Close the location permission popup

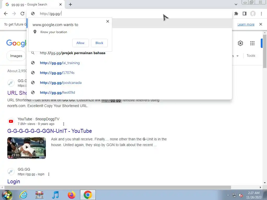108,21
